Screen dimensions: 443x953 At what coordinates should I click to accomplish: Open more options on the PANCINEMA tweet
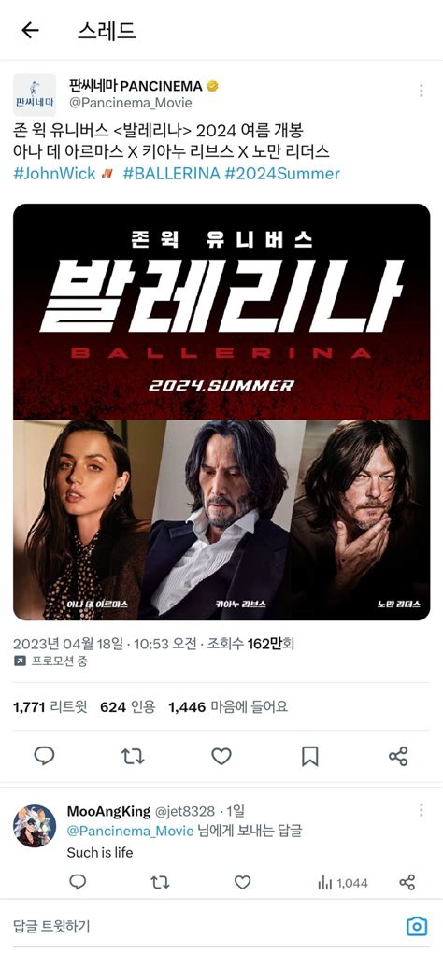pyautogui.click(x=421, y=91)
